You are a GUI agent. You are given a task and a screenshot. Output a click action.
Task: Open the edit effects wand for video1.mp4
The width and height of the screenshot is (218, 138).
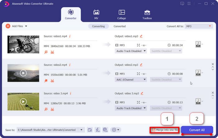click(46, 52)
